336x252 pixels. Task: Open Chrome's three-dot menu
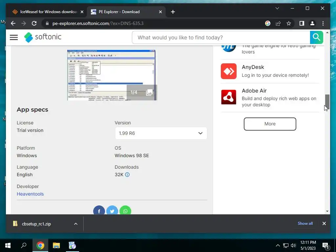(x=323, y=23)
